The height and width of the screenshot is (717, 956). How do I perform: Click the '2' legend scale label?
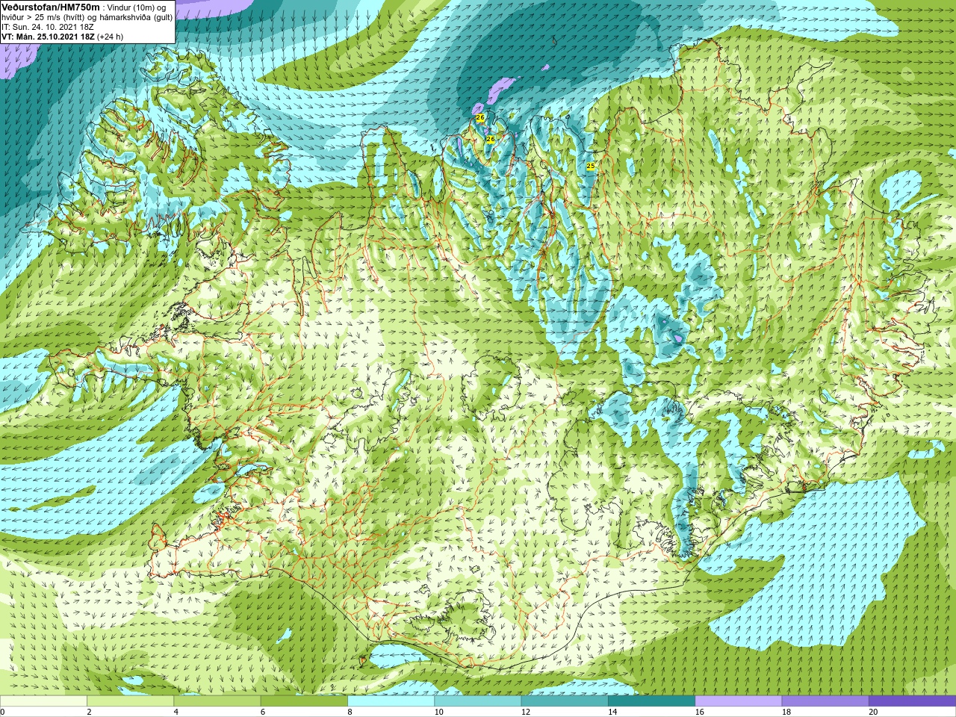point(89,712)
